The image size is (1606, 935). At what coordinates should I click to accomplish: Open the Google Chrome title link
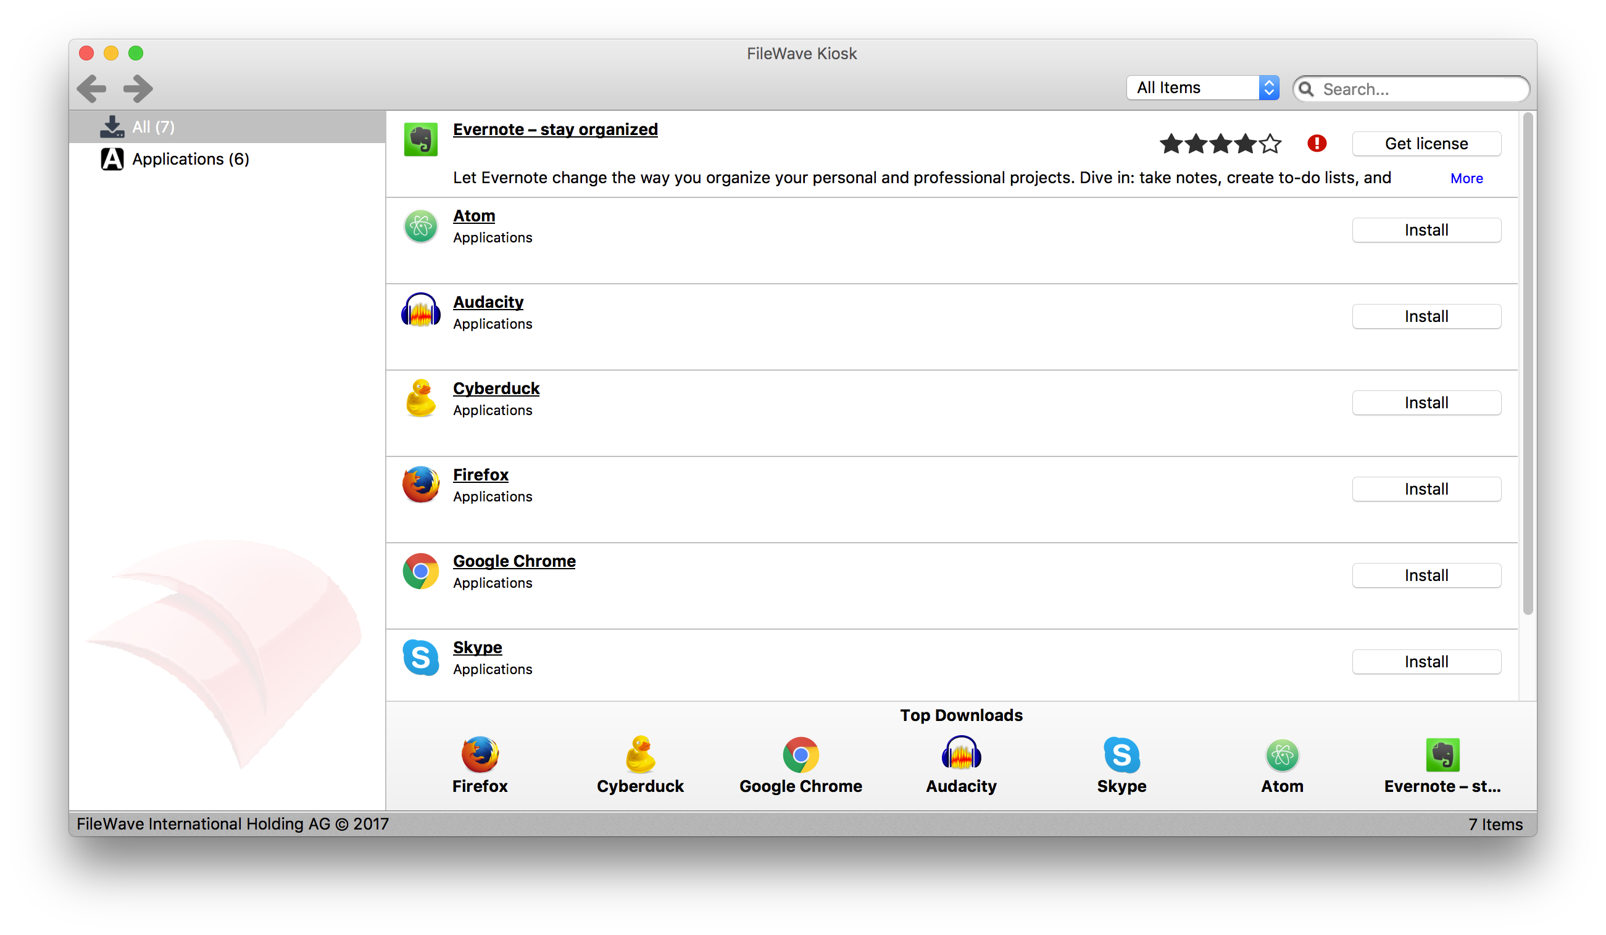point(514,561)
